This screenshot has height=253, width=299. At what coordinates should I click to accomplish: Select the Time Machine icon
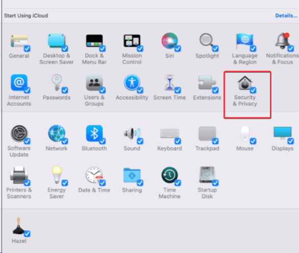(x=169, y=175)
